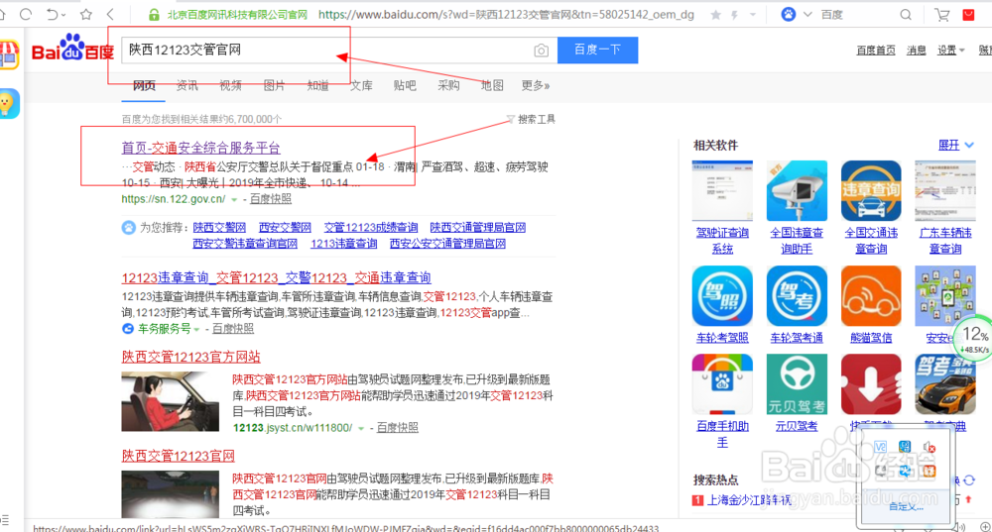Open 百度快照 next to sn.122.gov.cn

pyautogui.click(x=271, y=199)
